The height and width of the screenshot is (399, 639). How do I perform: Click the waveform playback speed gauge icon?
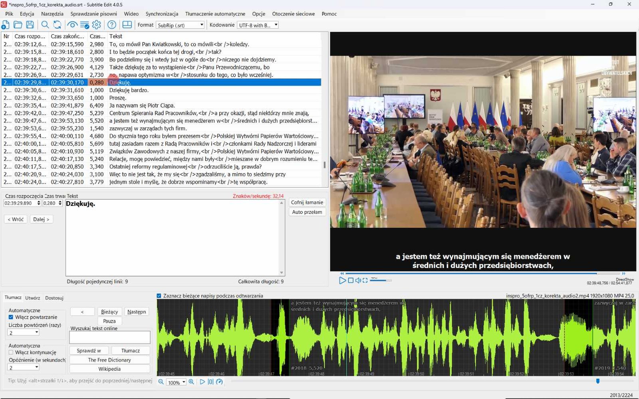click(219, 382)
